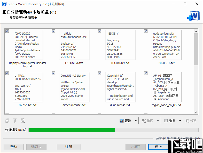Uncheck the 2020-9-1.txt checkbox

pos(146,31)
